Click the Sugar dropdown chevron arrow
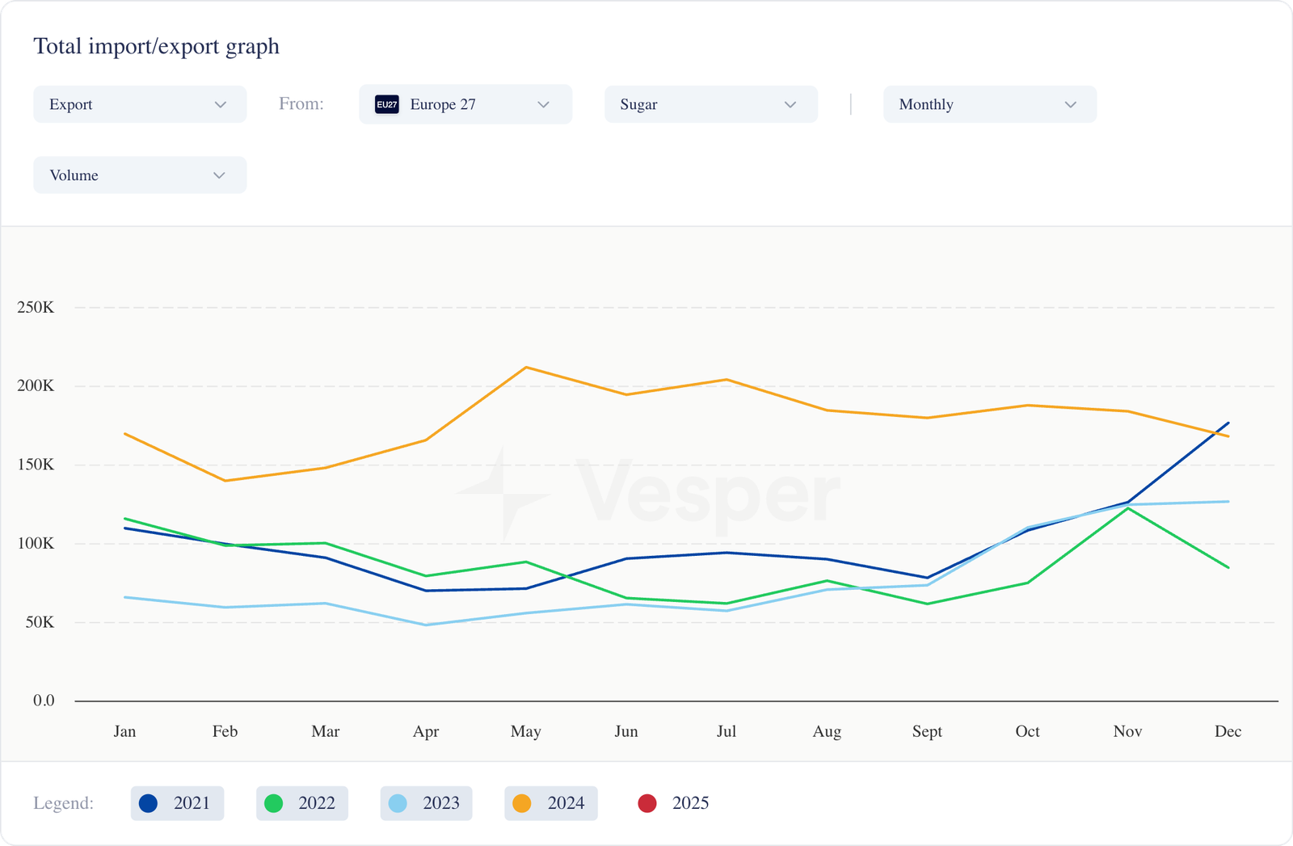This screenshot has height=846, width=1293. [x=790, y=105]
